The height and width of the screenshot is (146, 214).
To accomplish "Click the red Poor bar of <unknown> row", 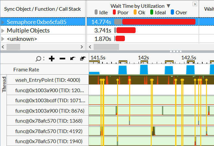I will [x=120, y=39].
